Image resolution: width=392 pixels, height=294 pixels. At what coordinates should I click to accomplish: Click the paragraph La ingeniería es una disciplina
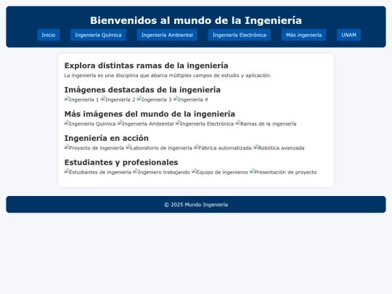pos(168,75)
